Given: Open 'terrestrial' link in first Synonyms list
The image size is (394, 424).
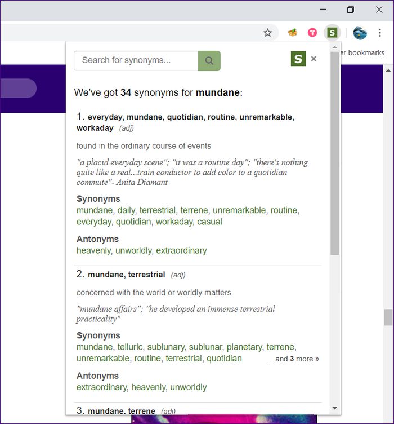Looking at the screenshot, I should pos(158,210).
